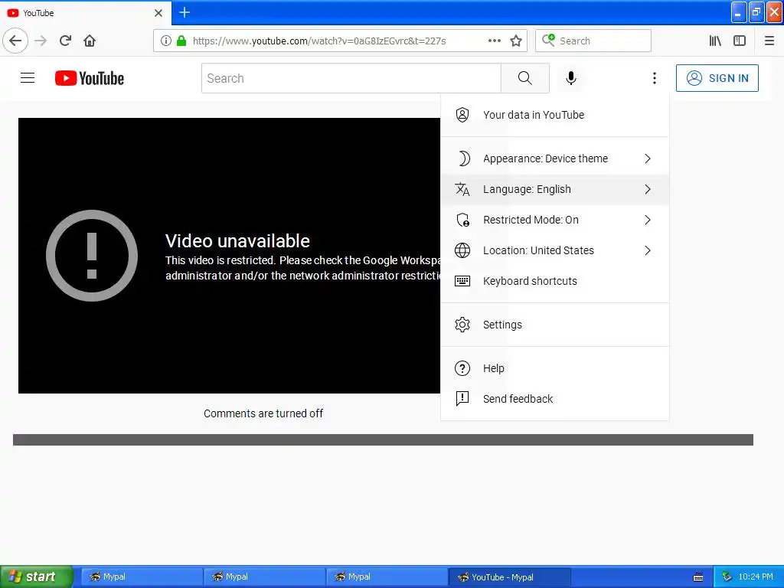Expand the chevron beside Appearance

click(648, 158)
